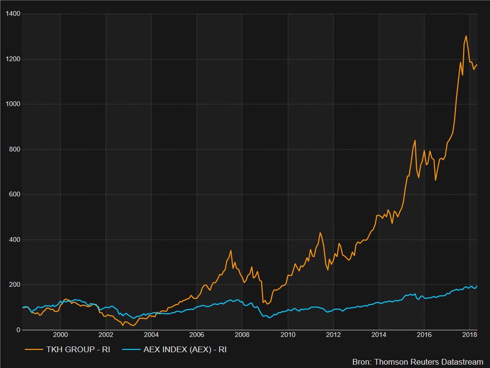The height and width of the screenshot is (368, 490).
Task: Click the blue AEX INDEX legend line swatch
Action: coord(131,349)
